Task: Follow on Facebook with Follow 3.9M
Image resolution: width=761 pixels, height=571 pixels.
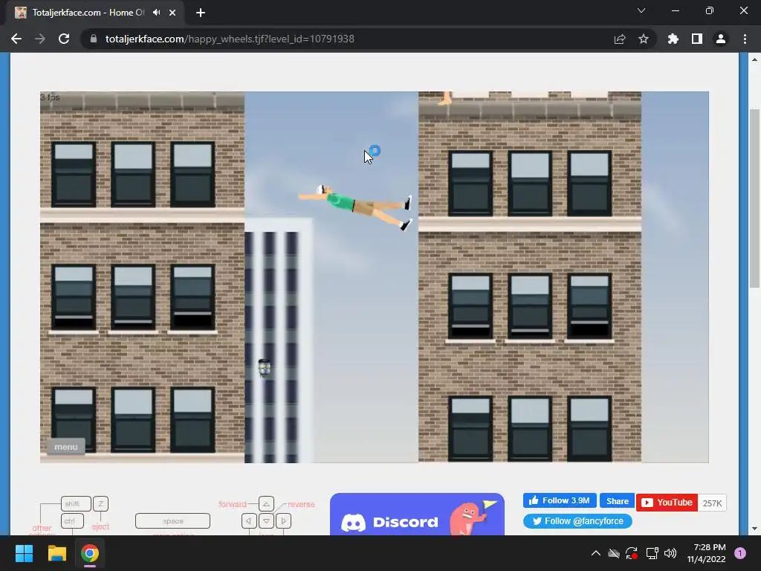Action: [x=560, y=500]
